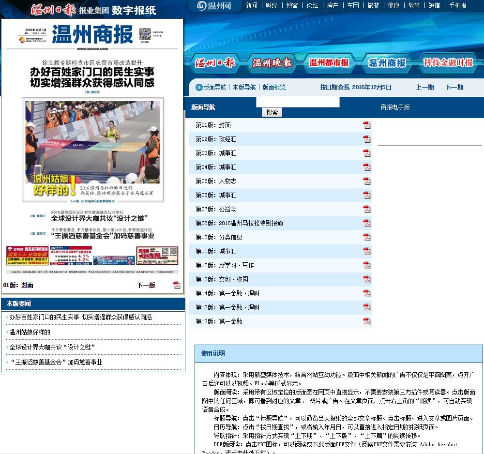Open 教育 in top navigation

[x=414, y=5]
